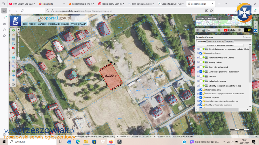This screenshot has height=145, width=259.
Task: Toggle the Uzbrojenie terenu layer checkbox
Action: pos(201,81)
